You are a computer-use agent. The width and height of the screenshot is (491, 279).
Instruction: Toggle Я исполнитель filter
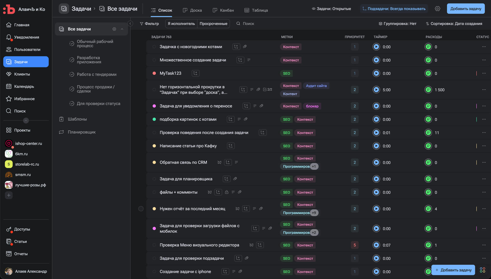[181, 23]
